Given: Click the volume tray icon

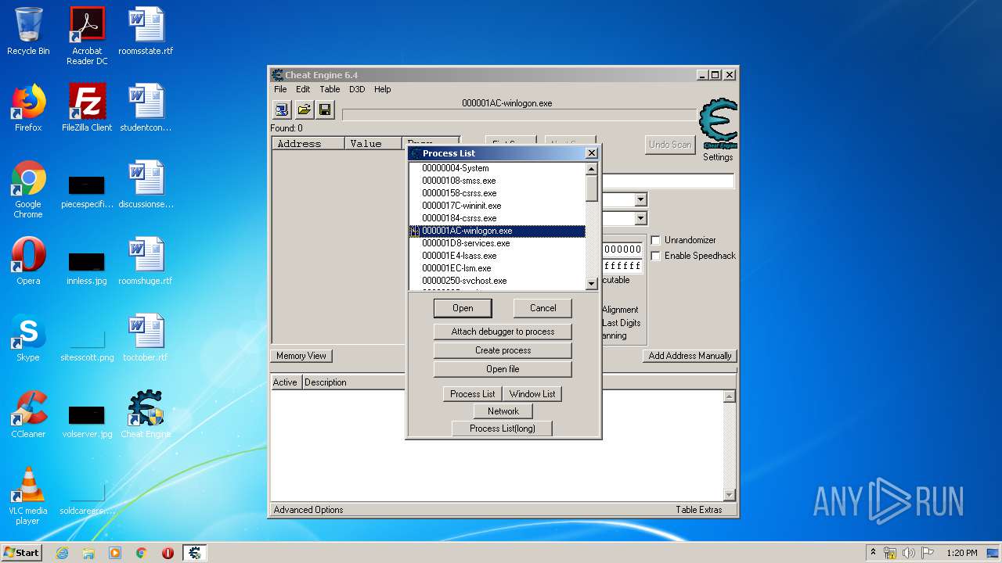Looking at the screenshot, I should point(909,553).
